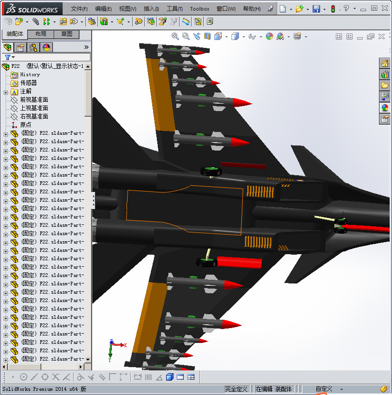
Task: Click Reference Geometry icon
Action: tap(121, 22)
